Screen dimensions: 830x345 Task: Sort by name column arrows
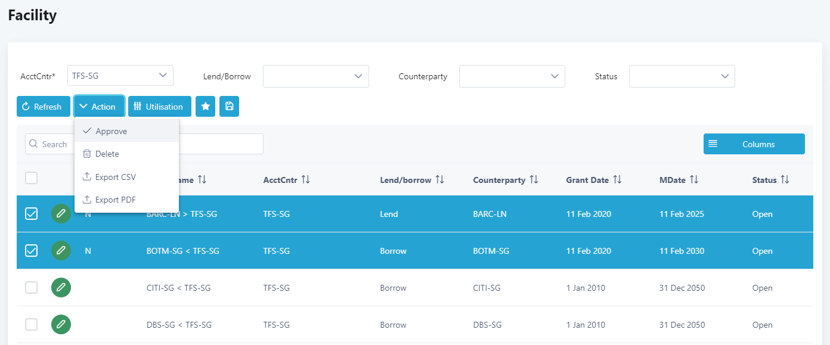tap(202, 179)
